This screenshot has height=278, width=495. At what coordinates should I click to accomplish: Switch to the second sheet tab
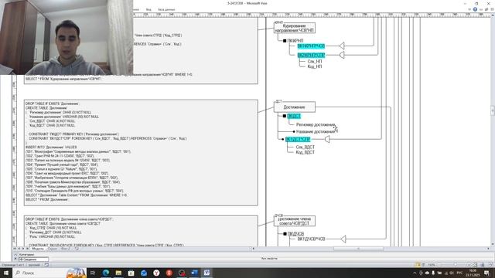[x=52, y=249]
